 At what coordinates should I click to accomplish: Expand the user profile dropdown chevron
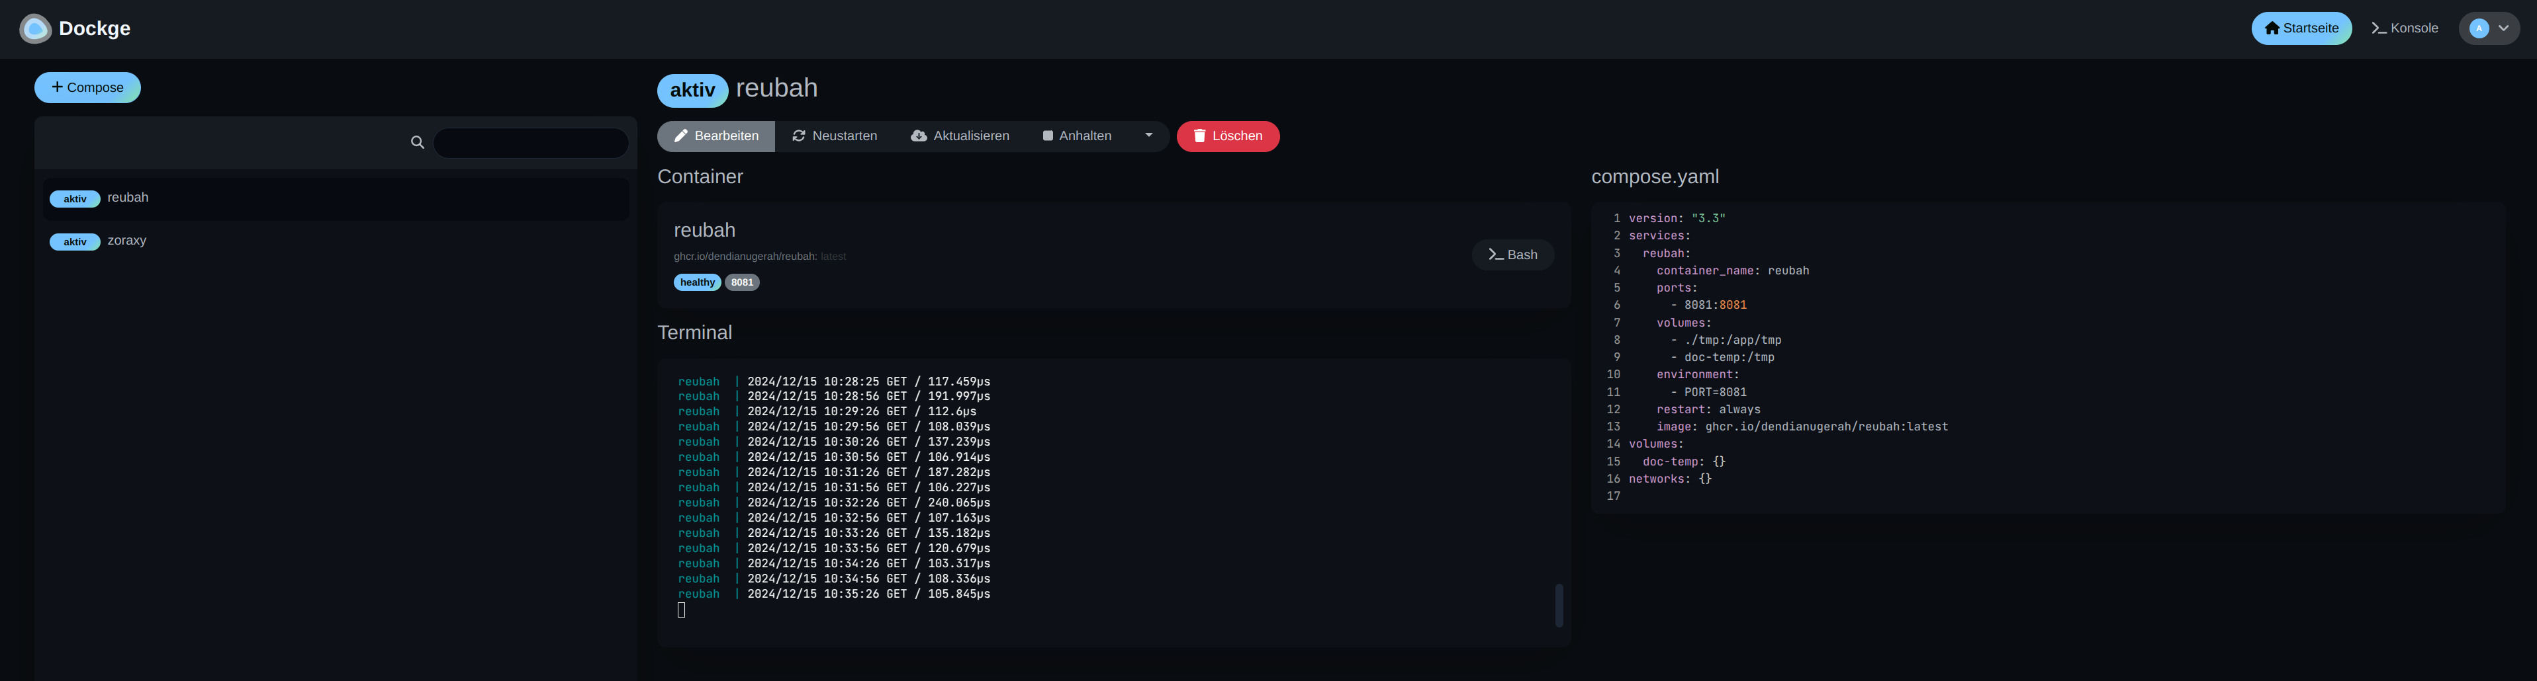[2503, 28]
